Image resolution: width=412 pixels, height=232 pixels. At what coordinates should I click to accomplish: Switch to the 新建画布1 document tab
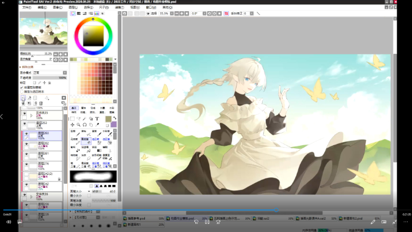(144, 225)
